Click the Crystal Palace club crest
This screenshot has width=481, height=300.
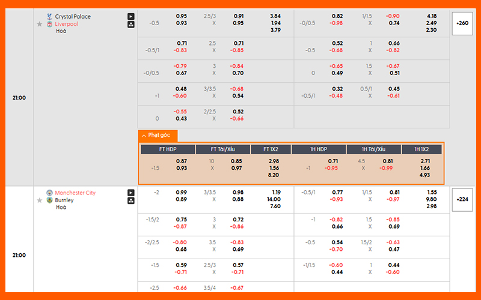tap(49, 17)
